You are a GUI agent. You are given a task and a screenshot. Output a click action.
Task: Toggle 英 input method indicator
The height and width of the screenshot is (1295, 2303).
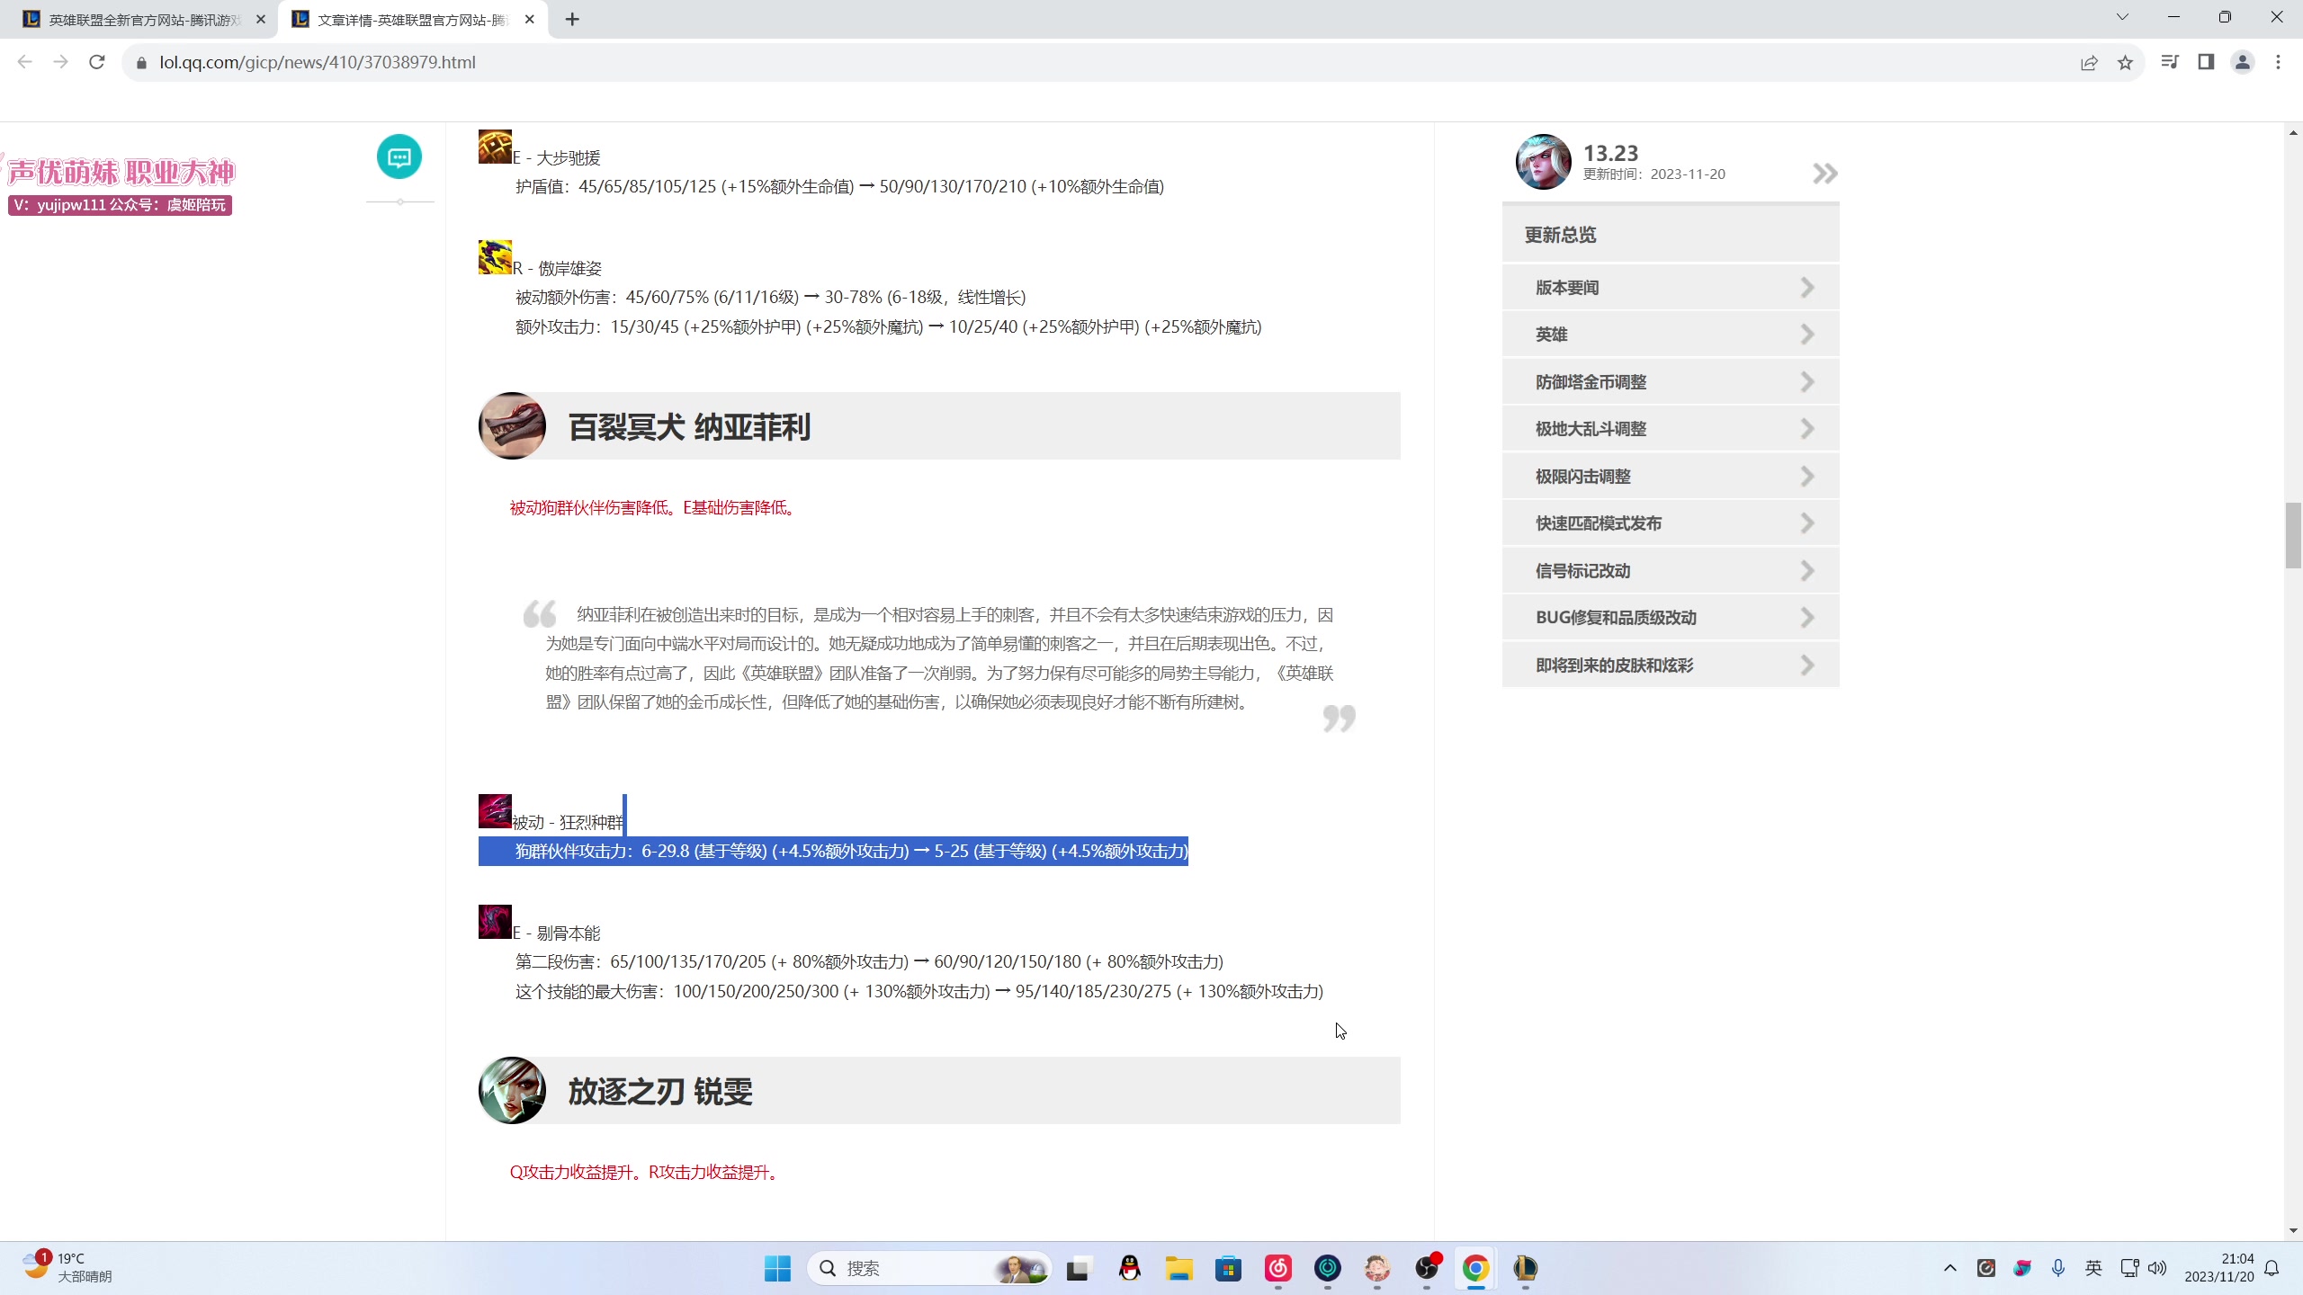[2094, 1268]
